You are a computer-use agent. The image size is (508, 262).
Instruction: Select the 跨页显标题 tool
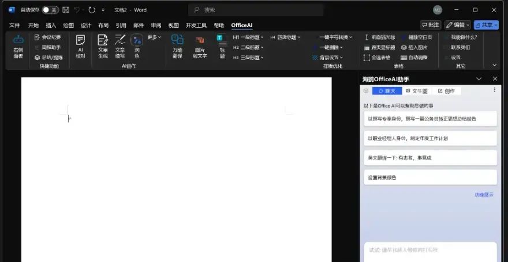coord(379,47)
